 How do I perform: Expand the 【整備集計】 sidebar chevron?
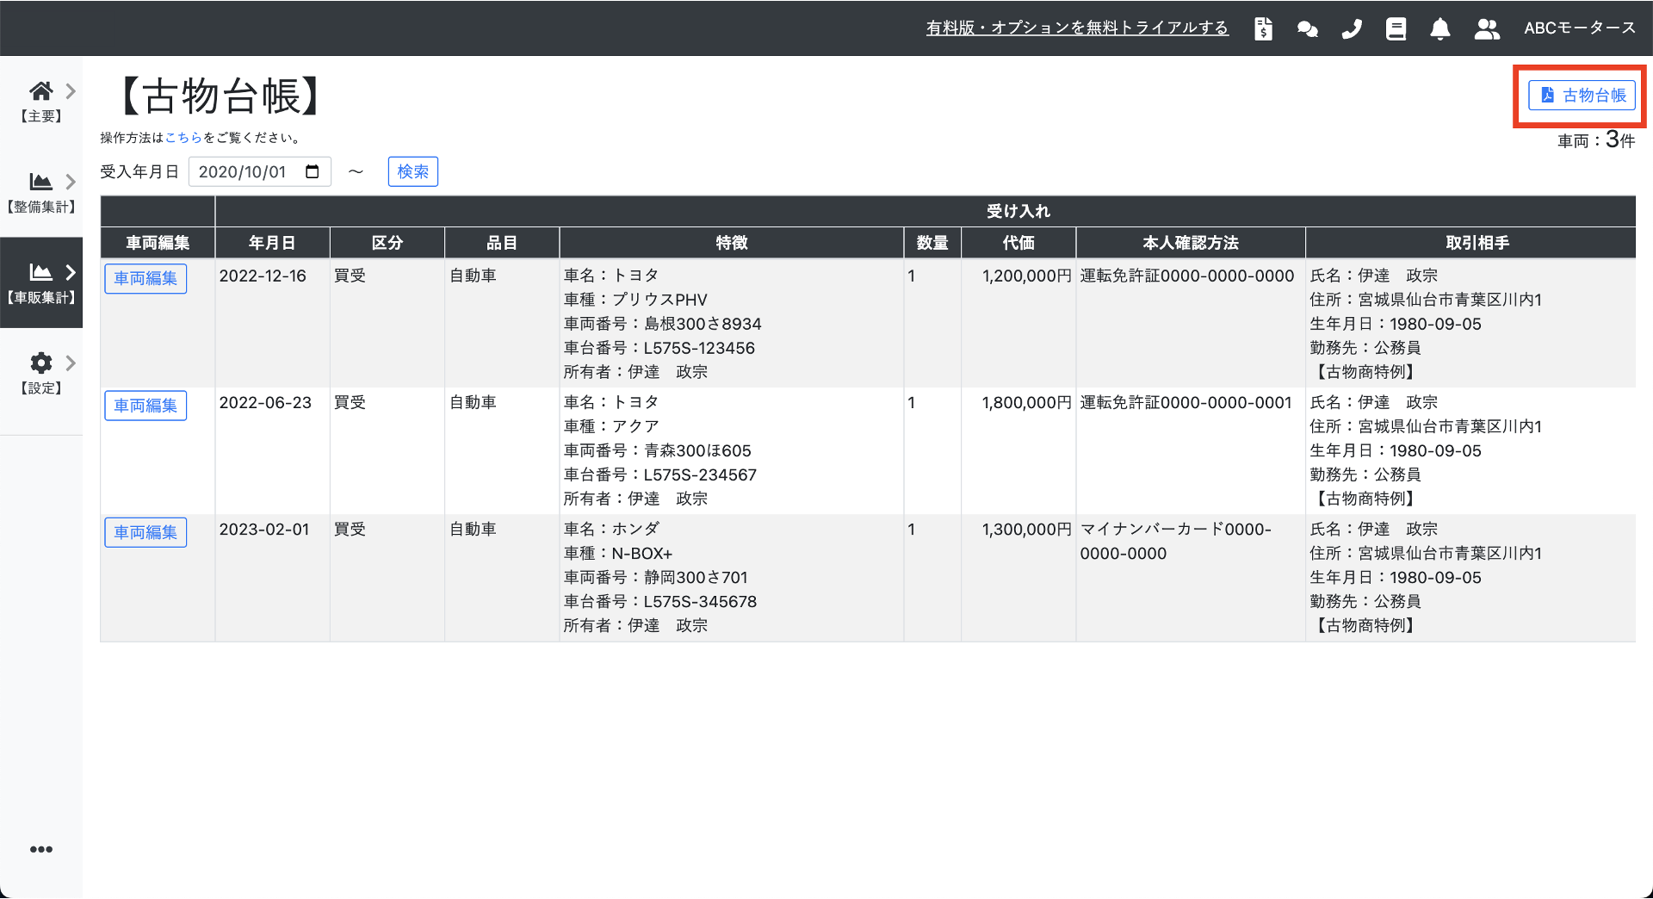[x=71, y=182]
